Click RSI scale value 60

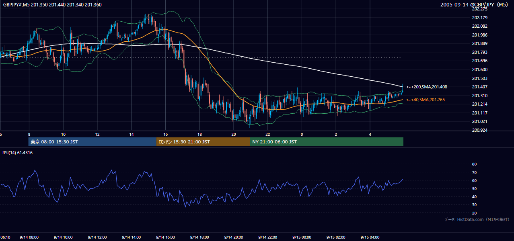tap(474, 180)
